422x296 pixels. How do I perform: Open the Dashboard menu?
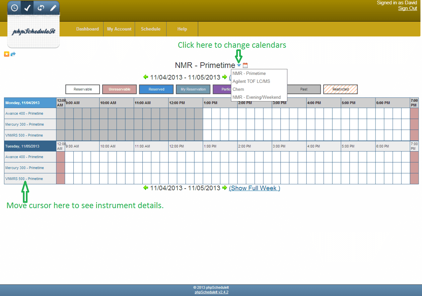pos(87,29)
